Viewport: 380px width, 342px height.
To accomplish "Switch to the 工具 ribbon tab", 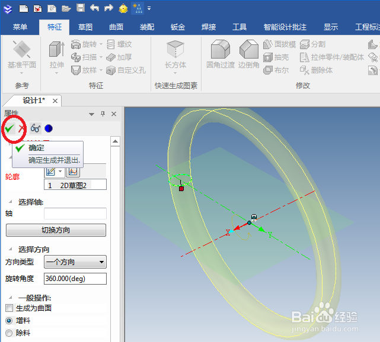I will click(240, 27).
